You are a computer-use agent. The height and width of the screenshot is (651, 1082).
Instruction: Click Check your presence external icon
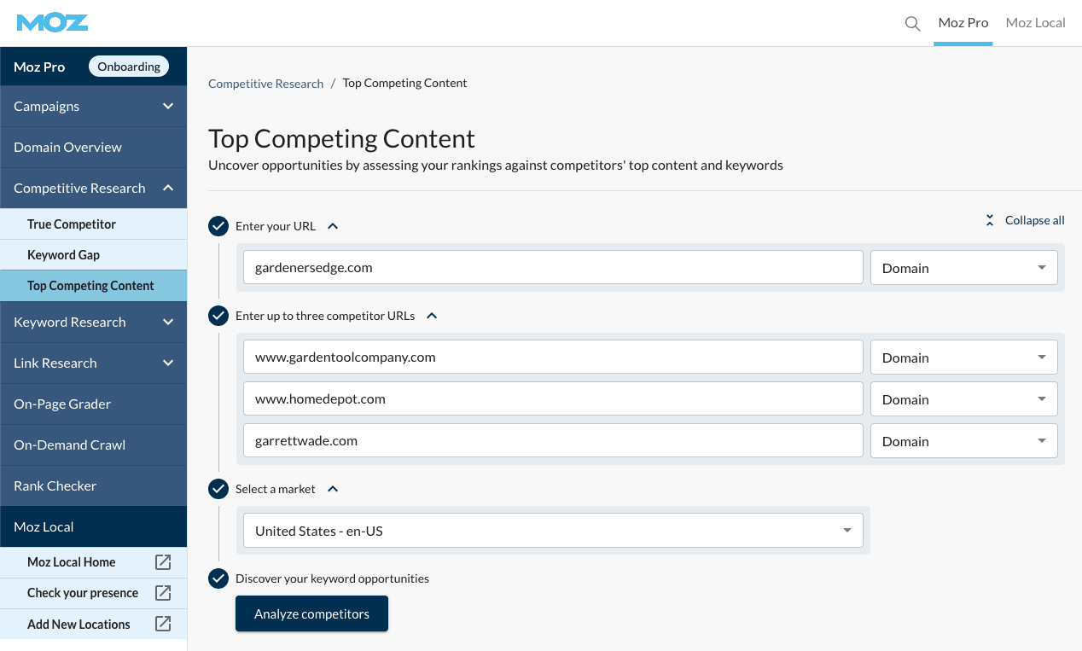coord(163,593)
